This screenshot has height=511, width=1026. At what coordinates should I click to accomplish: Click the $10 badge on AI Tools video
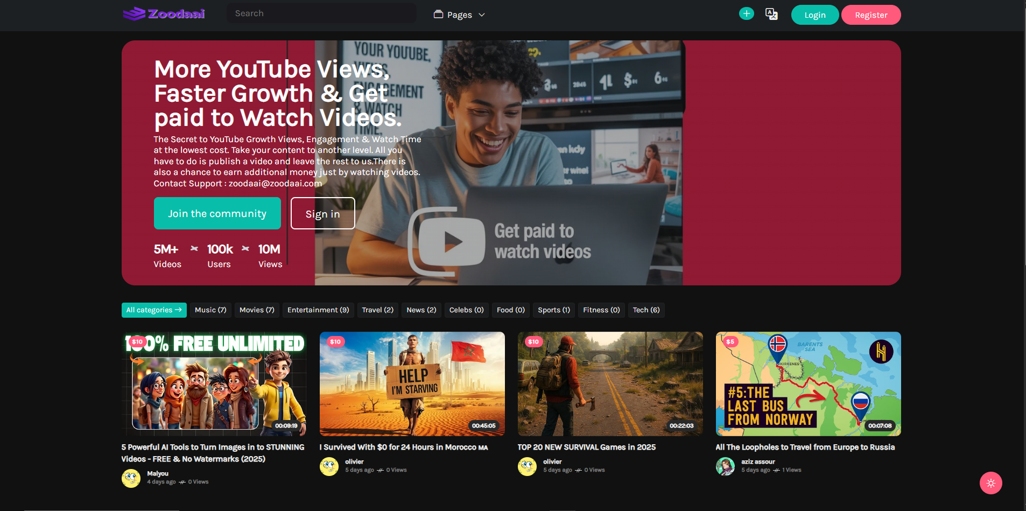tap(137, 341)
